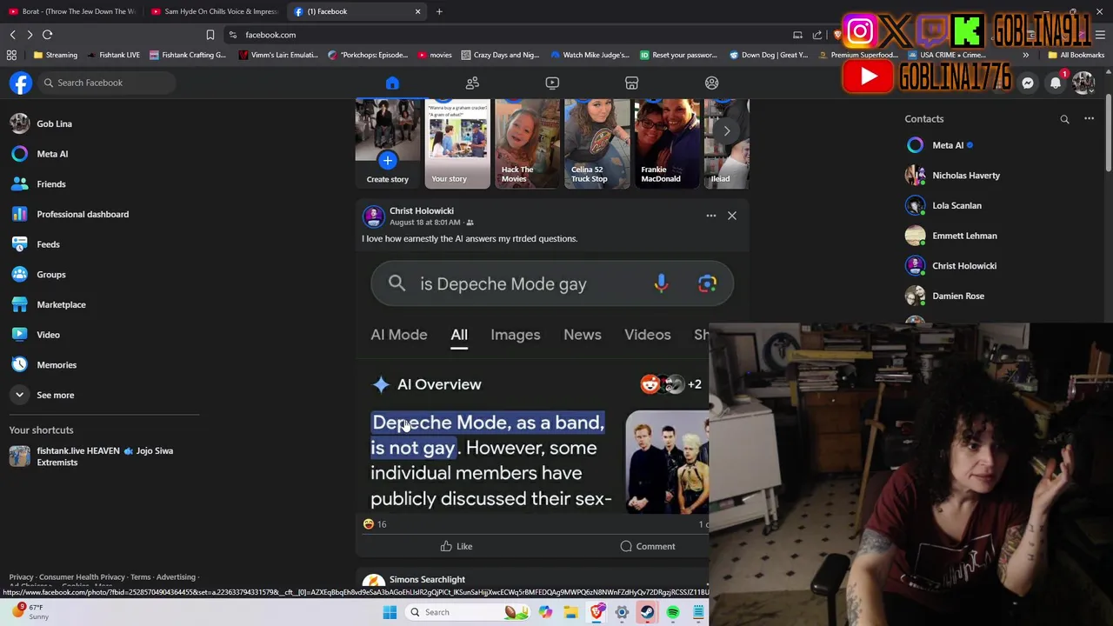Image resolution: width=1113 pixels, height=626 pixels.
Task: Click the Facebook logo
Action: (x=21, y=83)
